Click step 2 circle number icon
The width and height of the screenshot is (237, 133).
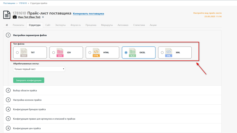tap(8, 90)
